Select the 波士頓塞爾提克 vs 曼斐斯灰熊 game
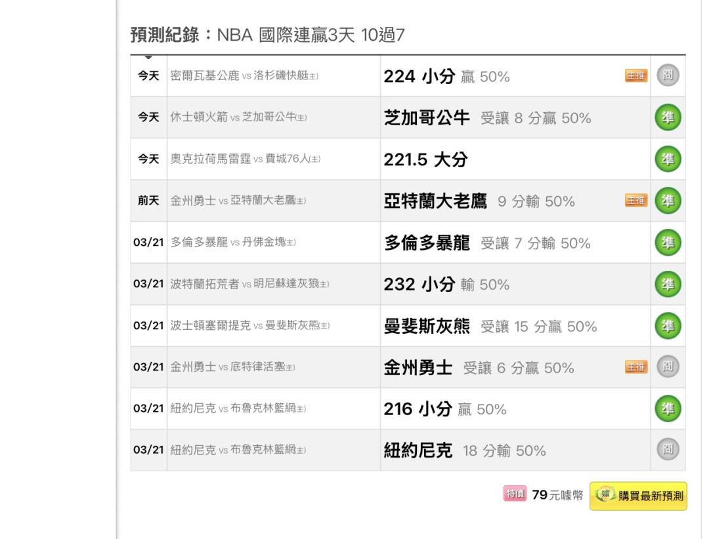Screen dimensions: 709x539 (x=249, y=326)
